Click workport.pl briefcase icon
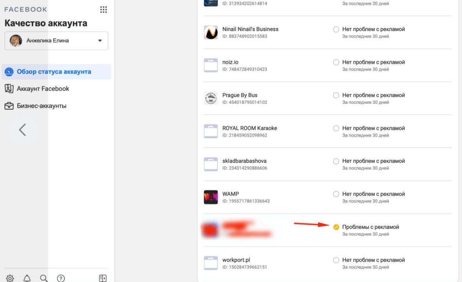Screen dimensions: 462x282 (211, 263)
